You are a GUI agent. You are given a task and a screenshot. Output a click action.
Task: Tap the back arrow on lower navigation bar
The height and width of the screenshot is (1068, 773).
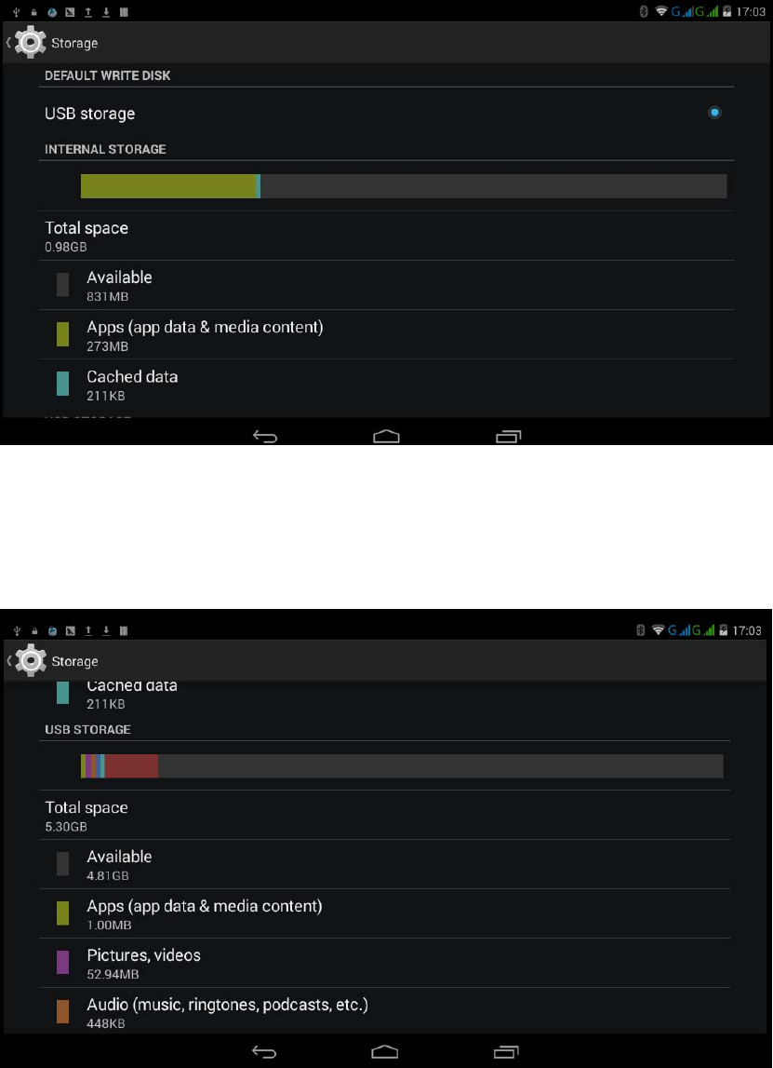(x=265, y=1051)
